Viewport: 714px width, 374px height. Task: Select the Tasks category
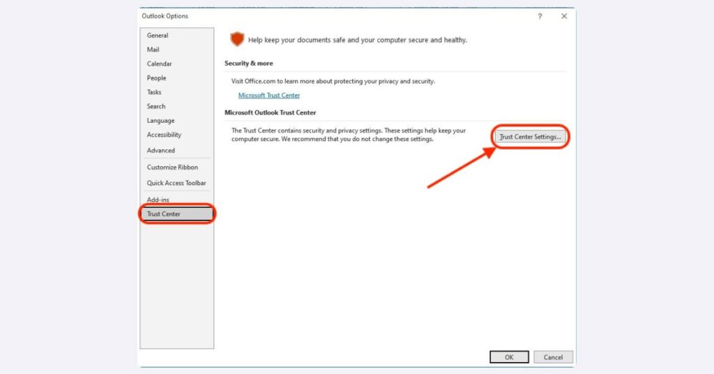coord(154,92)
